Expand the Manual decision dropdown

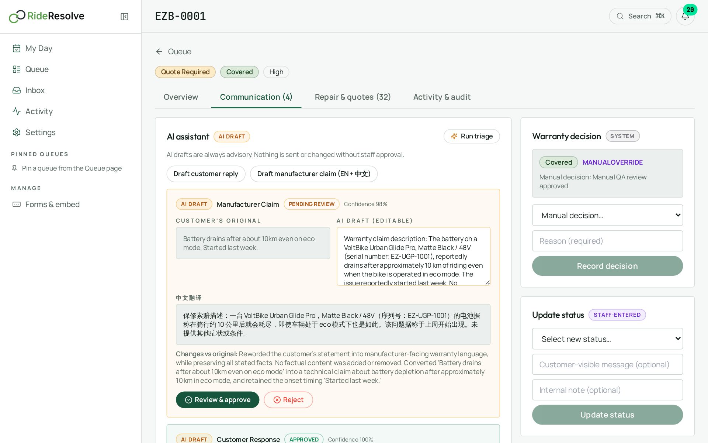(x=607, y=215)
